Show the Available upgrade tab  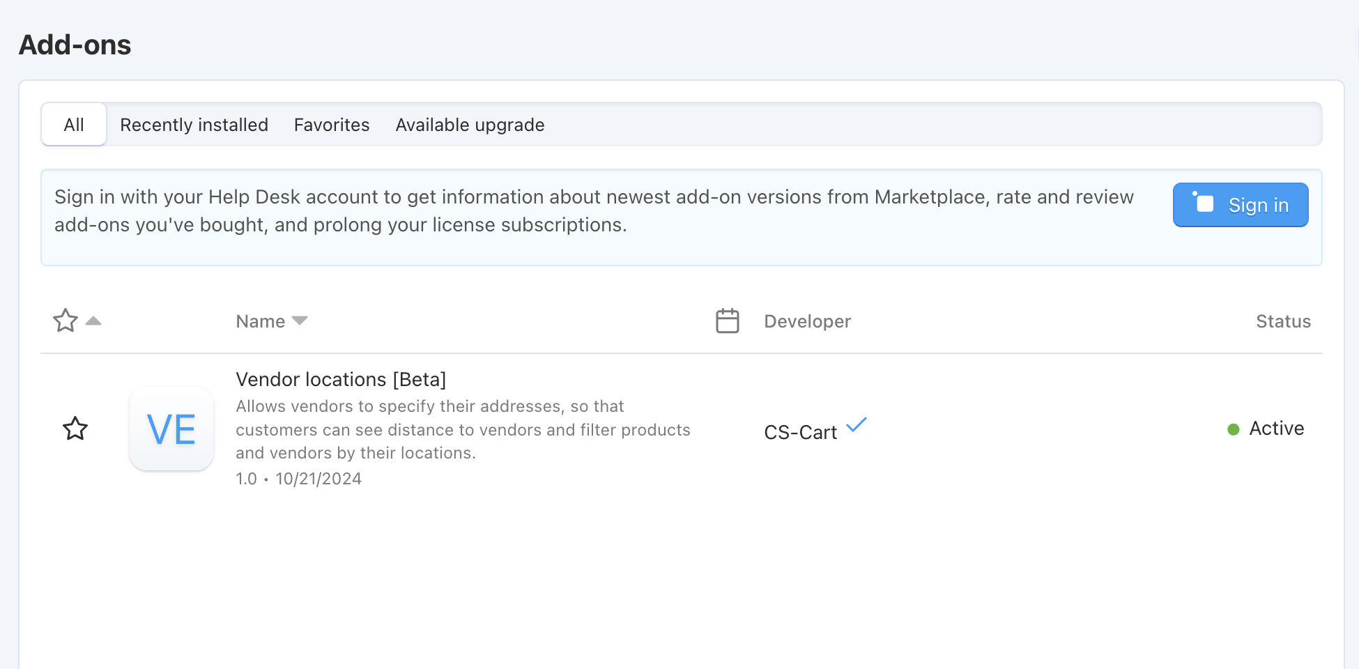click(470, 125)
